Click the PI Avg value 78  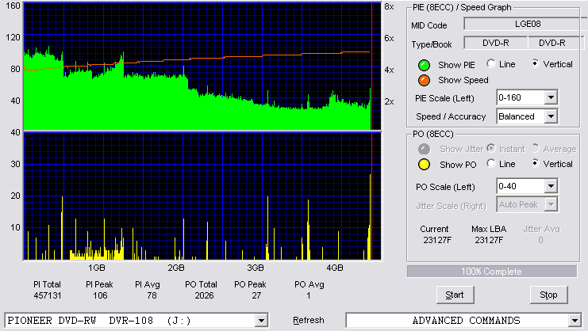(152, 295)
